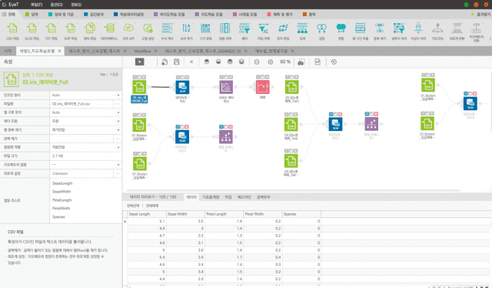Select the aggregate tool icon
The image size is (492, 288).
click(302, 32)
